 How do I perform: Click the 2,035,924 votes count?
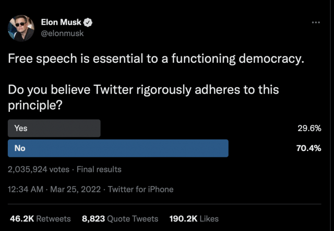click(x=39, y=169)
